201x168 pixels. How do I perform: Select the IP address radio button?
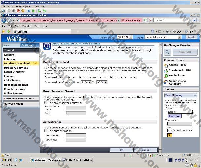tap(166, 120)
